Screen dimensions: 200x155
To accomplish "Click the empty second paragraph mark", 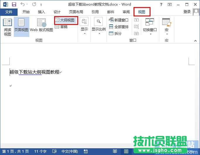I will tap(11, 86).
